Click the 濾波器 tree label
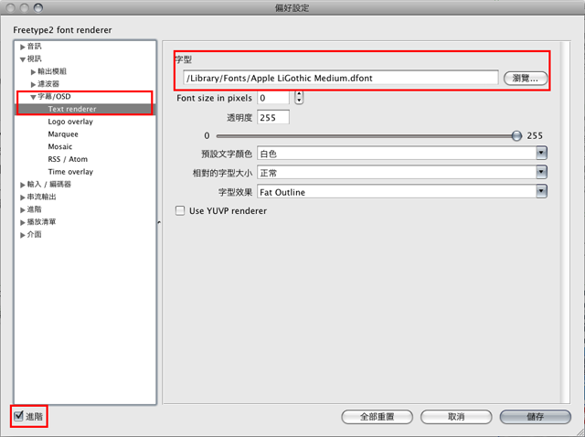Viewport: 585px width, 437px height. pos(48,84)
